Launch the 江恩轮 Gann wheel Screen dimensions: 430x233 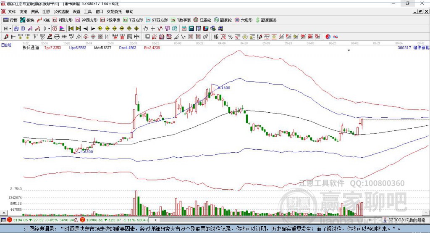click(202, 20)
